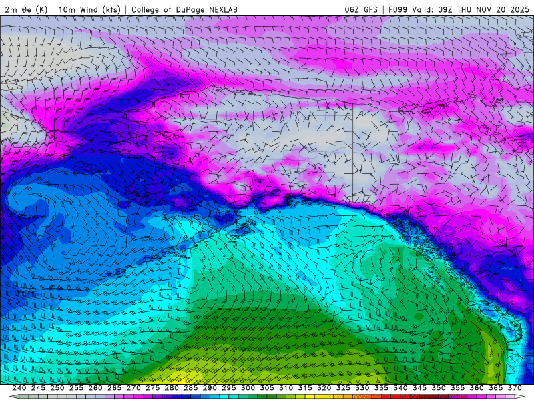Select the "Valid: 09Z THU NOV 20 2025" text
The width and height of the screenshot is (534, 400).
coord(471,9)
